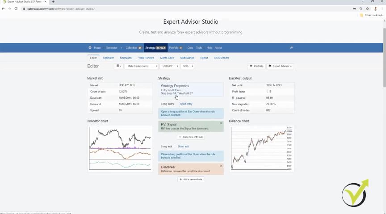Click the feedback icon in the nav bar

coord(292,48)
